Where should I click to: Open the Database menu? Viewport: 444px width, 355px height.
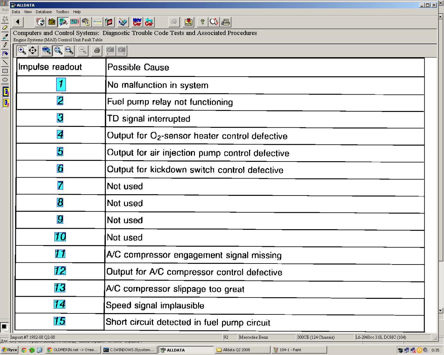click(44, 12)
